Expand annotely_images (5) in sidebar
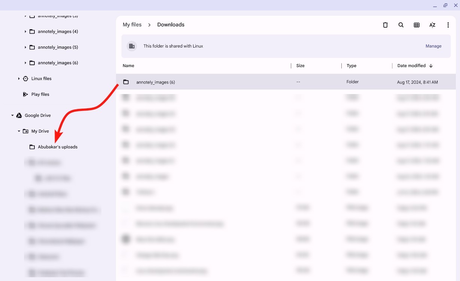Screen dimensions: 460x281 coord(25,47)
